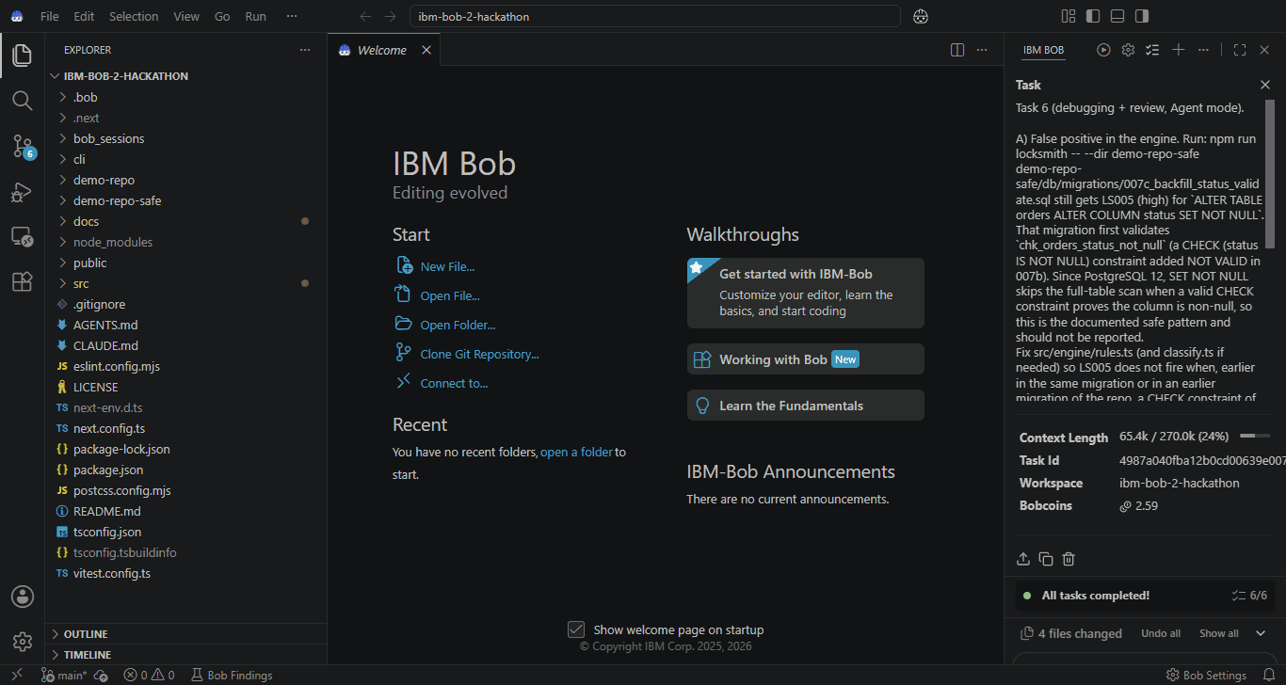Screen dimensions: 1286x685
Task: Open the Run menu
Action: tap(255, 16)
